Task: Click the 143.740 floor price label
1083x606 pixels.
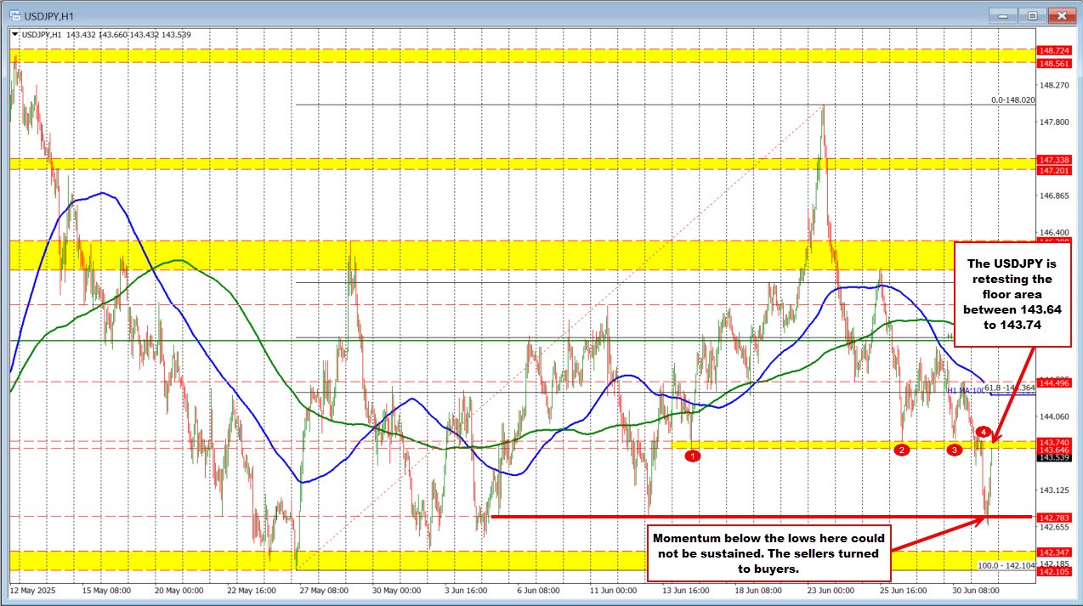Action: pos(1054,442)
